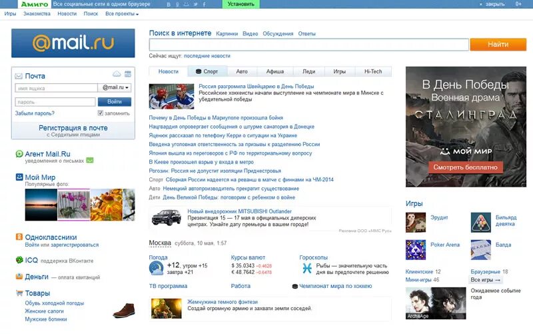Click the пароль password field
The width and height of the screenshot is (533, 334).
pos(55,102)
